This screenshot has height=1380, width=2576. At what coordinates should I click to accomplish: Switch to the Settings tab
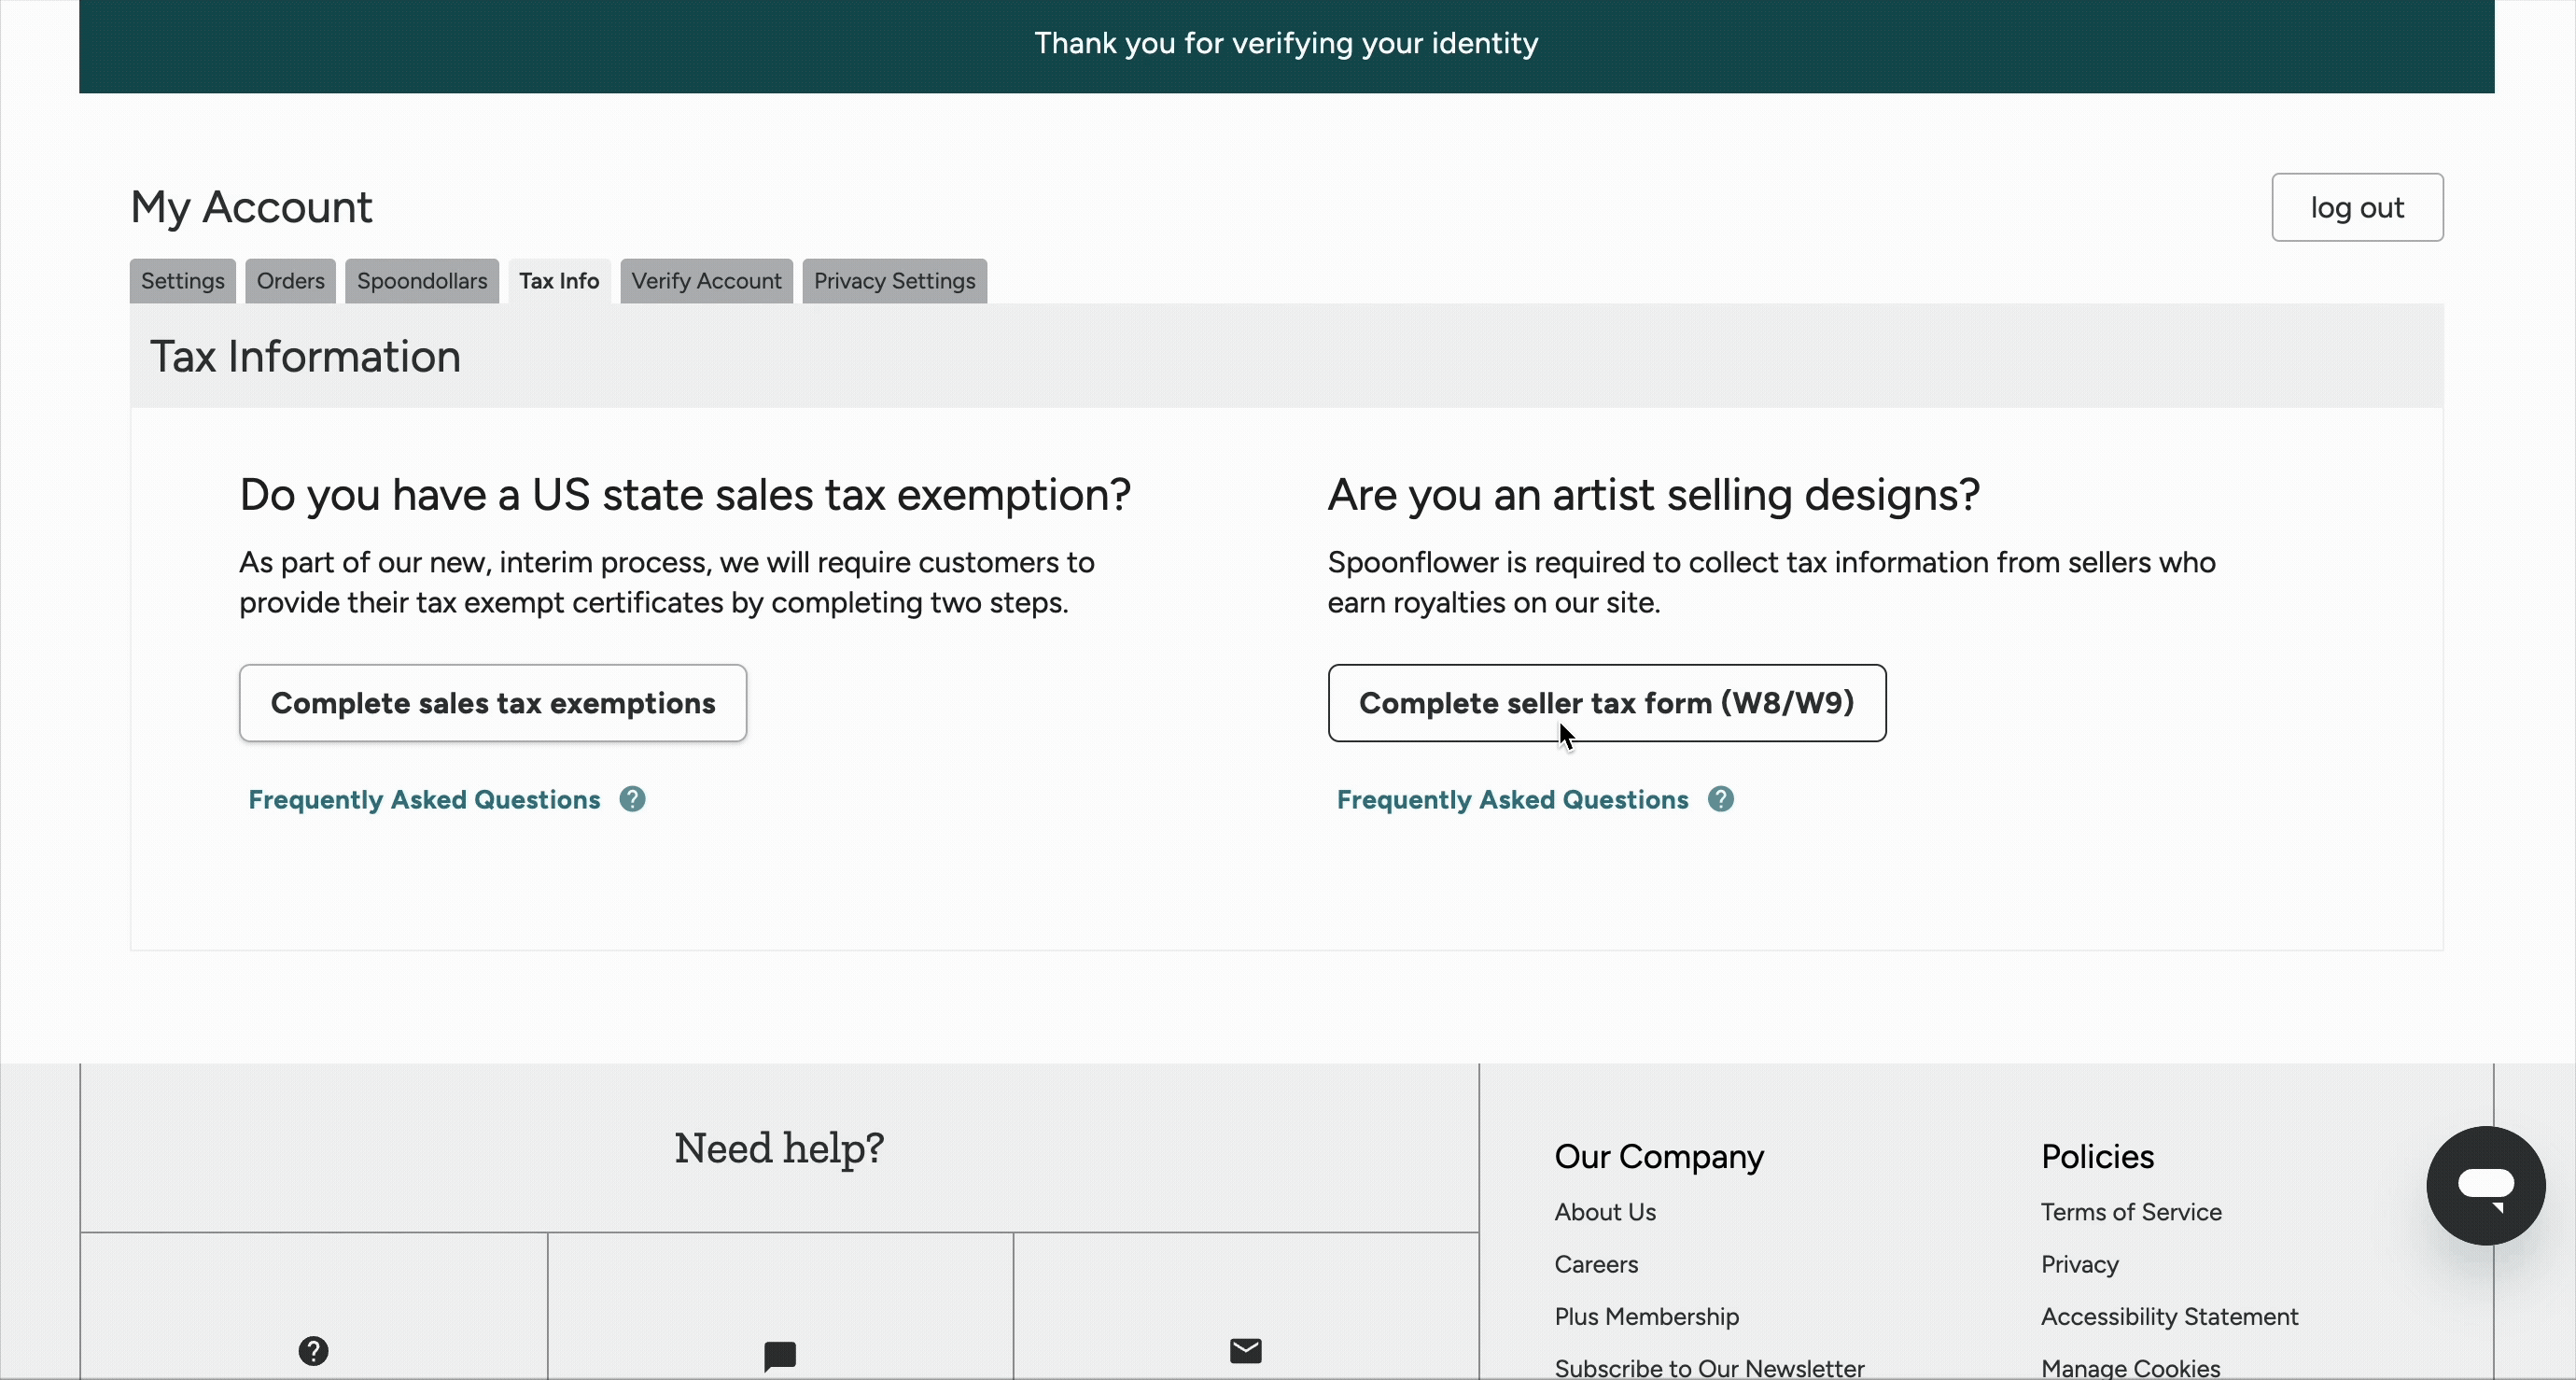point(182,281)
